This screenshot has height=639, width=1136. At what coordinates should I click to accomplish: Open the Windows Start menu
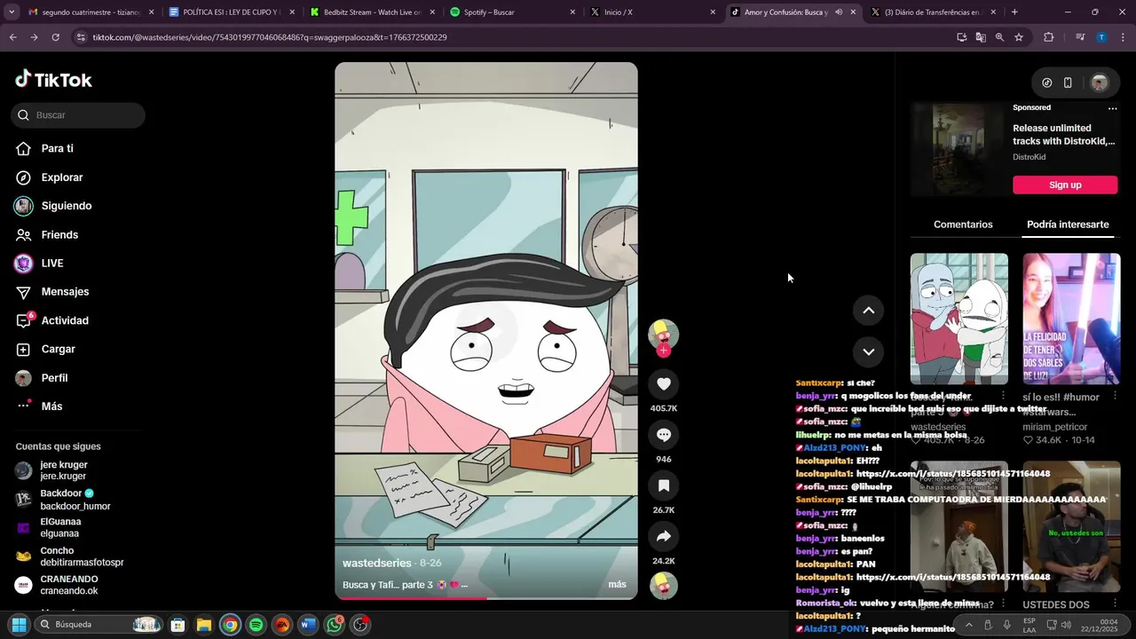click(19, 625)
